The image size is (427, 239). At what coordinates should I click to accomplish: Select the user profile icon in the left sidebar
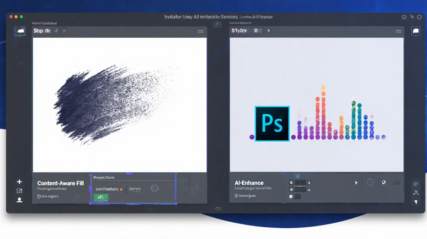(19, 200)
